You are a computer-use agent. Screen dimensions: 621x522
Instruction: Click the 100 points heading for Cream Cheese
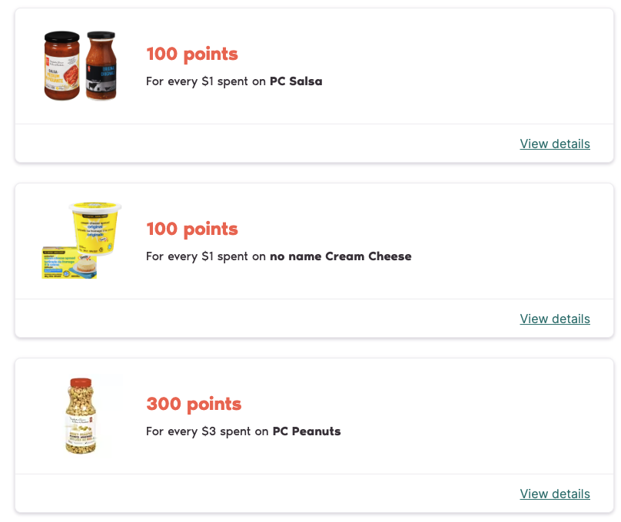point(192,229)
